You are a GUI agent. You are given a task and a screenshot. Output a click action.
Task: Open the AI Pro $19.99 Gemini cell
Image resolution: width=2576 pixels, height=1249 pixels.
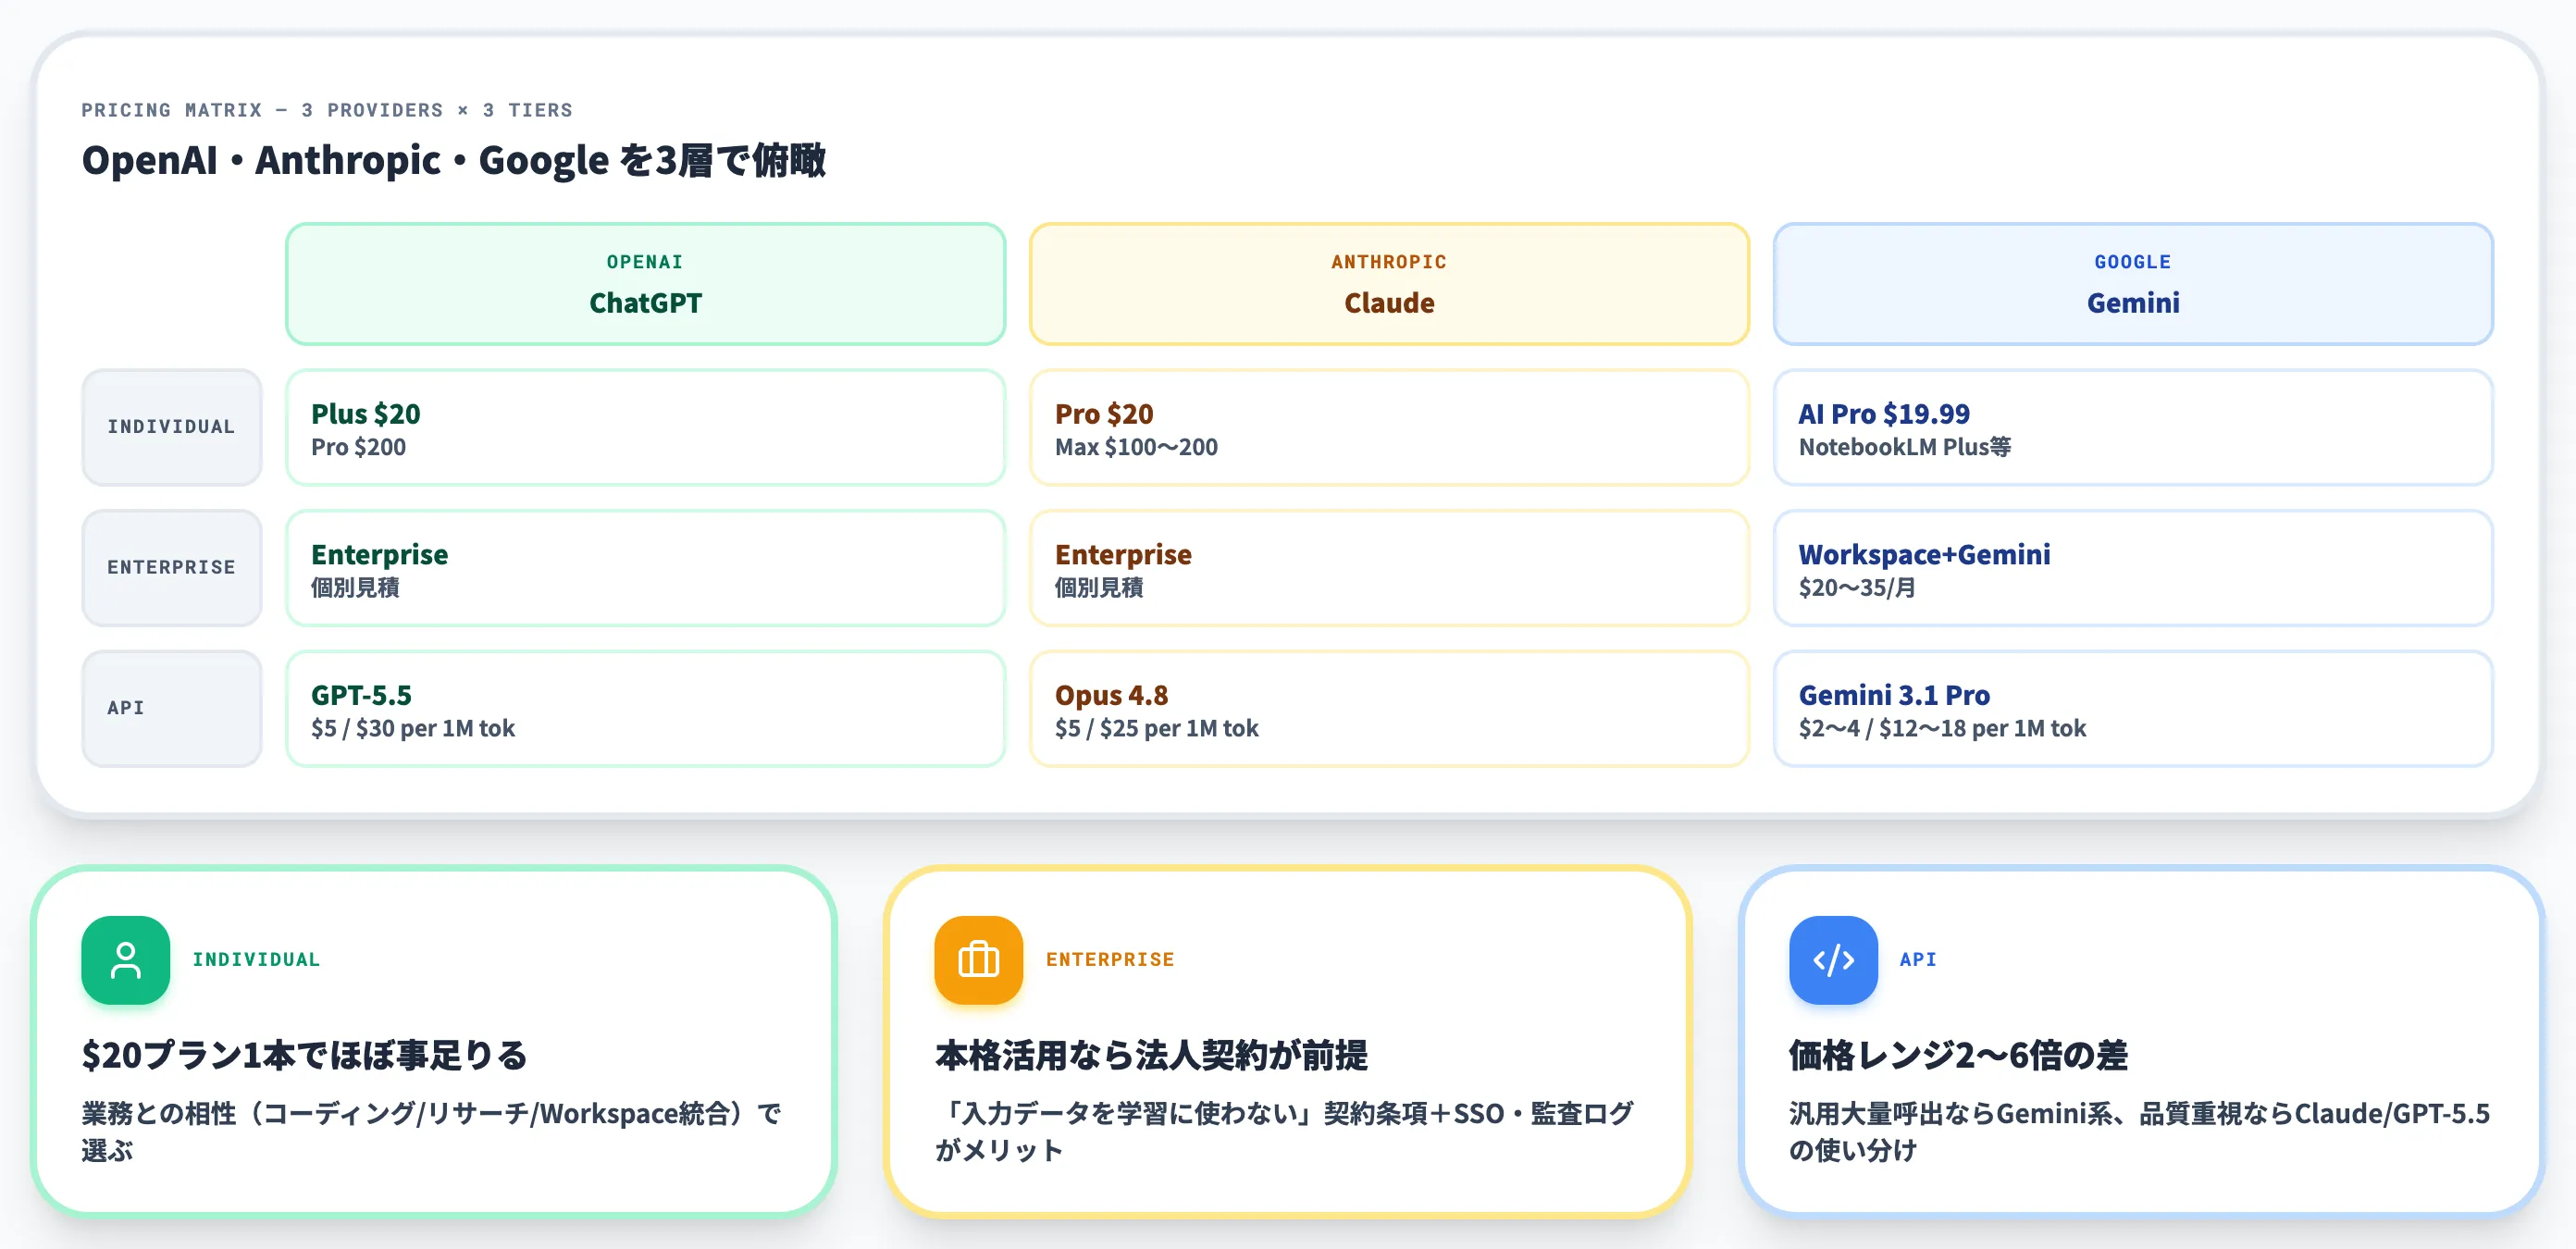pyautogui.click(x=2133, y=427)
